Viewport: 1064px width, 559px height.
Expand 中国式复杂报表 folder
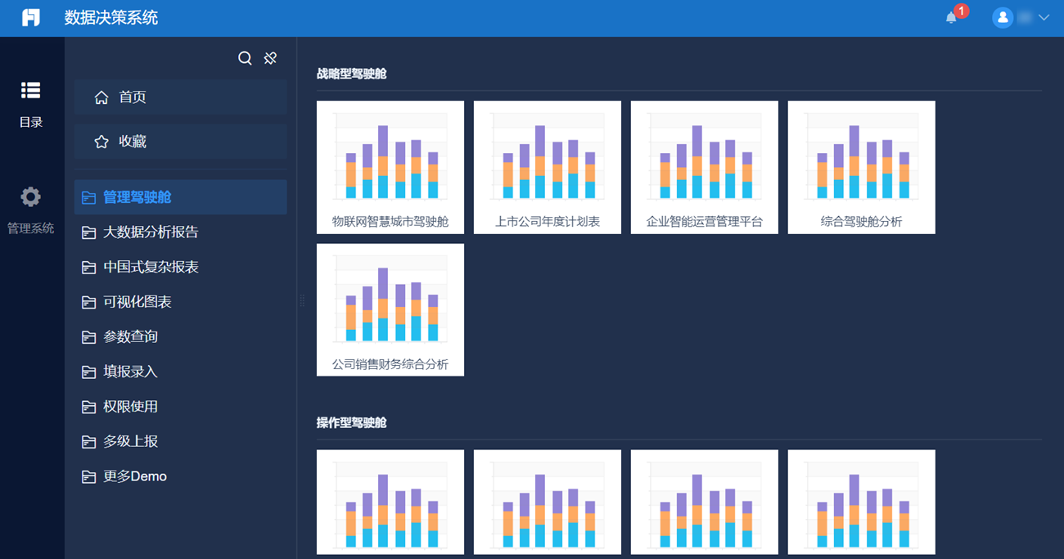(180, 268)
